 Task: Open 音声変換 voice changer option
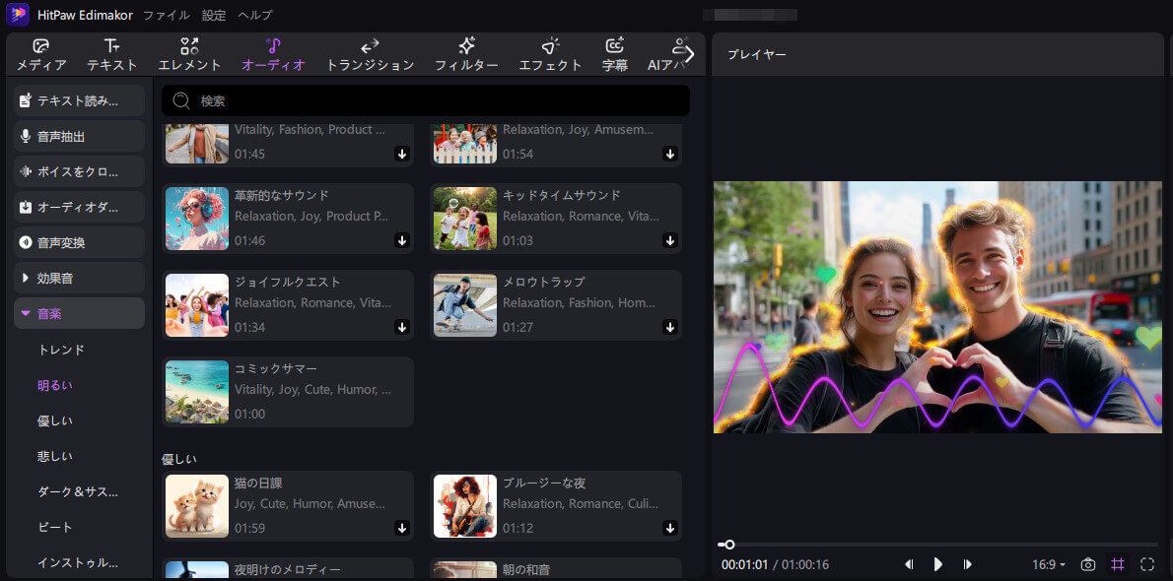click(79, 242)
